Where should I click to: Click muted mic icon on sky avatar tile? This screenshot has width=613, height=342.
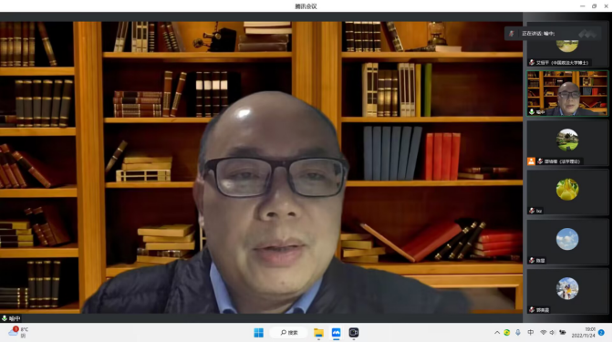532,260
